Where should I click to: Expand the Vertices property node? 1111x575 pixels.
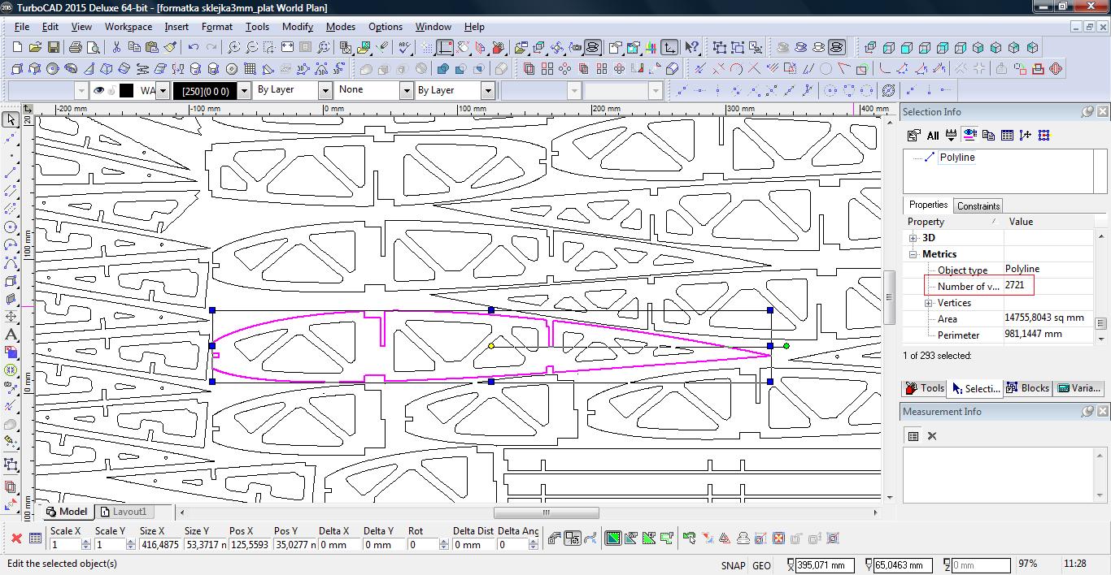tap(929, 303)
